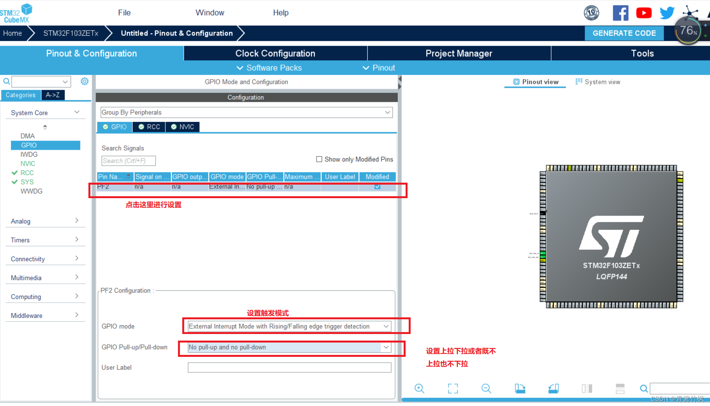Switch to the Clock Configuration tab
Screen dimensions: 710x406
pyautogui.click(x=275, y=53)
